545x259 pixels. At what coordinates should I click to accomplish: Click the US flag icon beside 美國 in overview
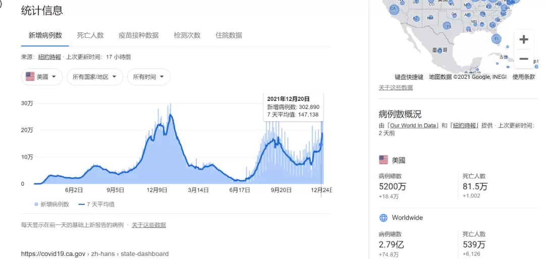point(384,160)
